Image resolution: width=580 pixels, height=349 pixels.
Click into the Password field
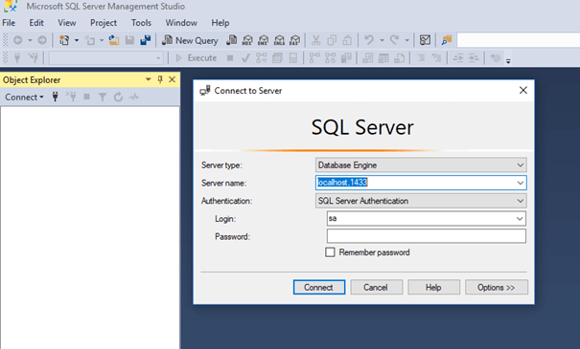[x=426, y=236]
